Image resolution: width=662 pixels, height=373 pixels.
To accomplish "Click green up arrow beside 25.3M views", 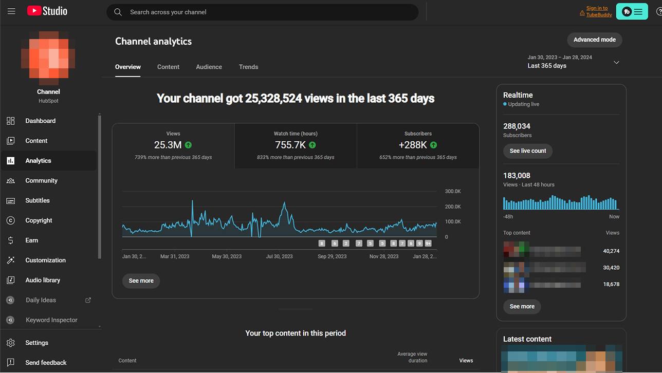I will pos(188,145).
